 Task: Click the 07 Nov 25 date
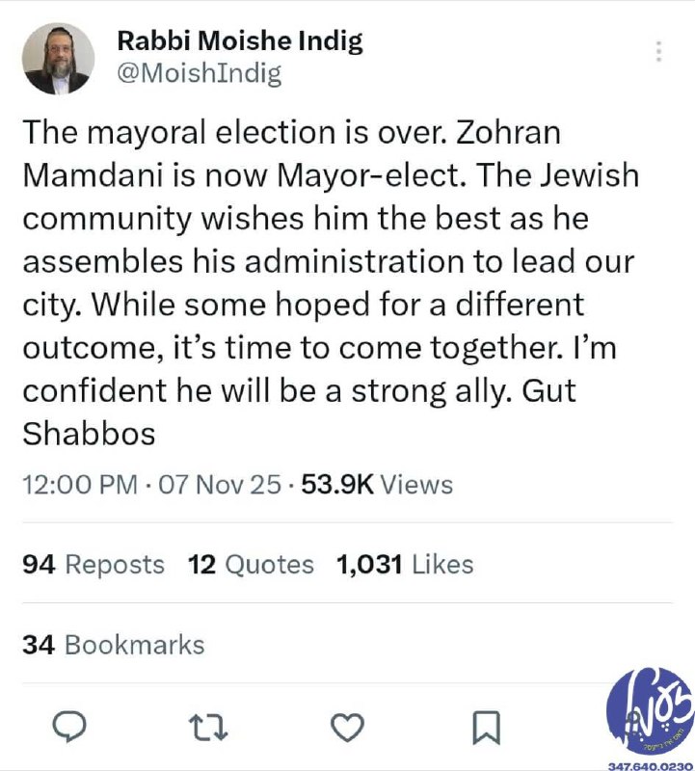pyautogui.click(x=218, y=484)
